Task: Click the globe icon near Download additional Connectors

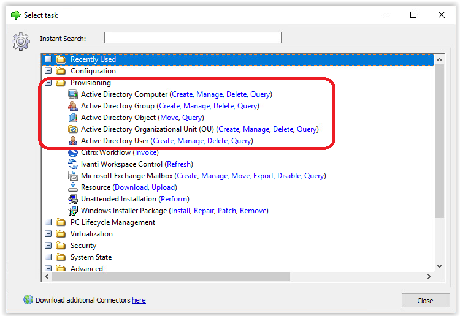Action: click(x=28, y=299)
